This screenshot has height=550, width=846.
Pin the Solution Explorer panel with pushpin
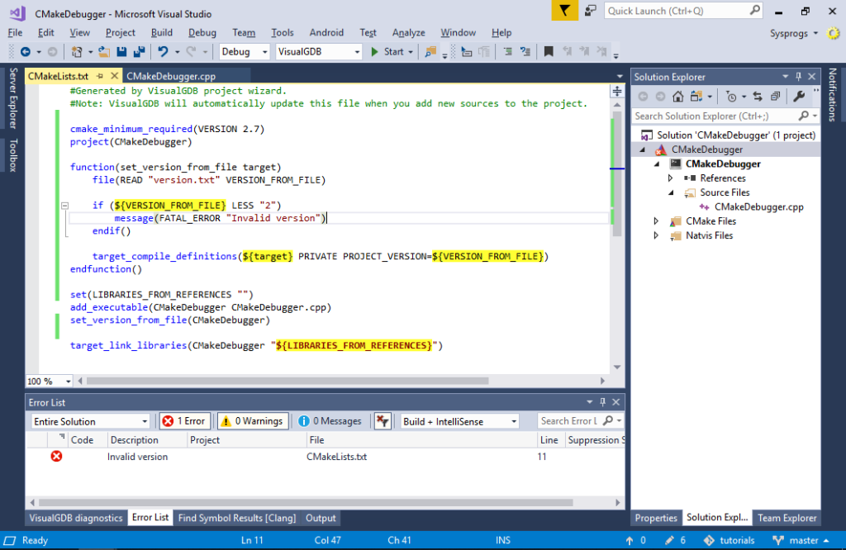[799, 77]
